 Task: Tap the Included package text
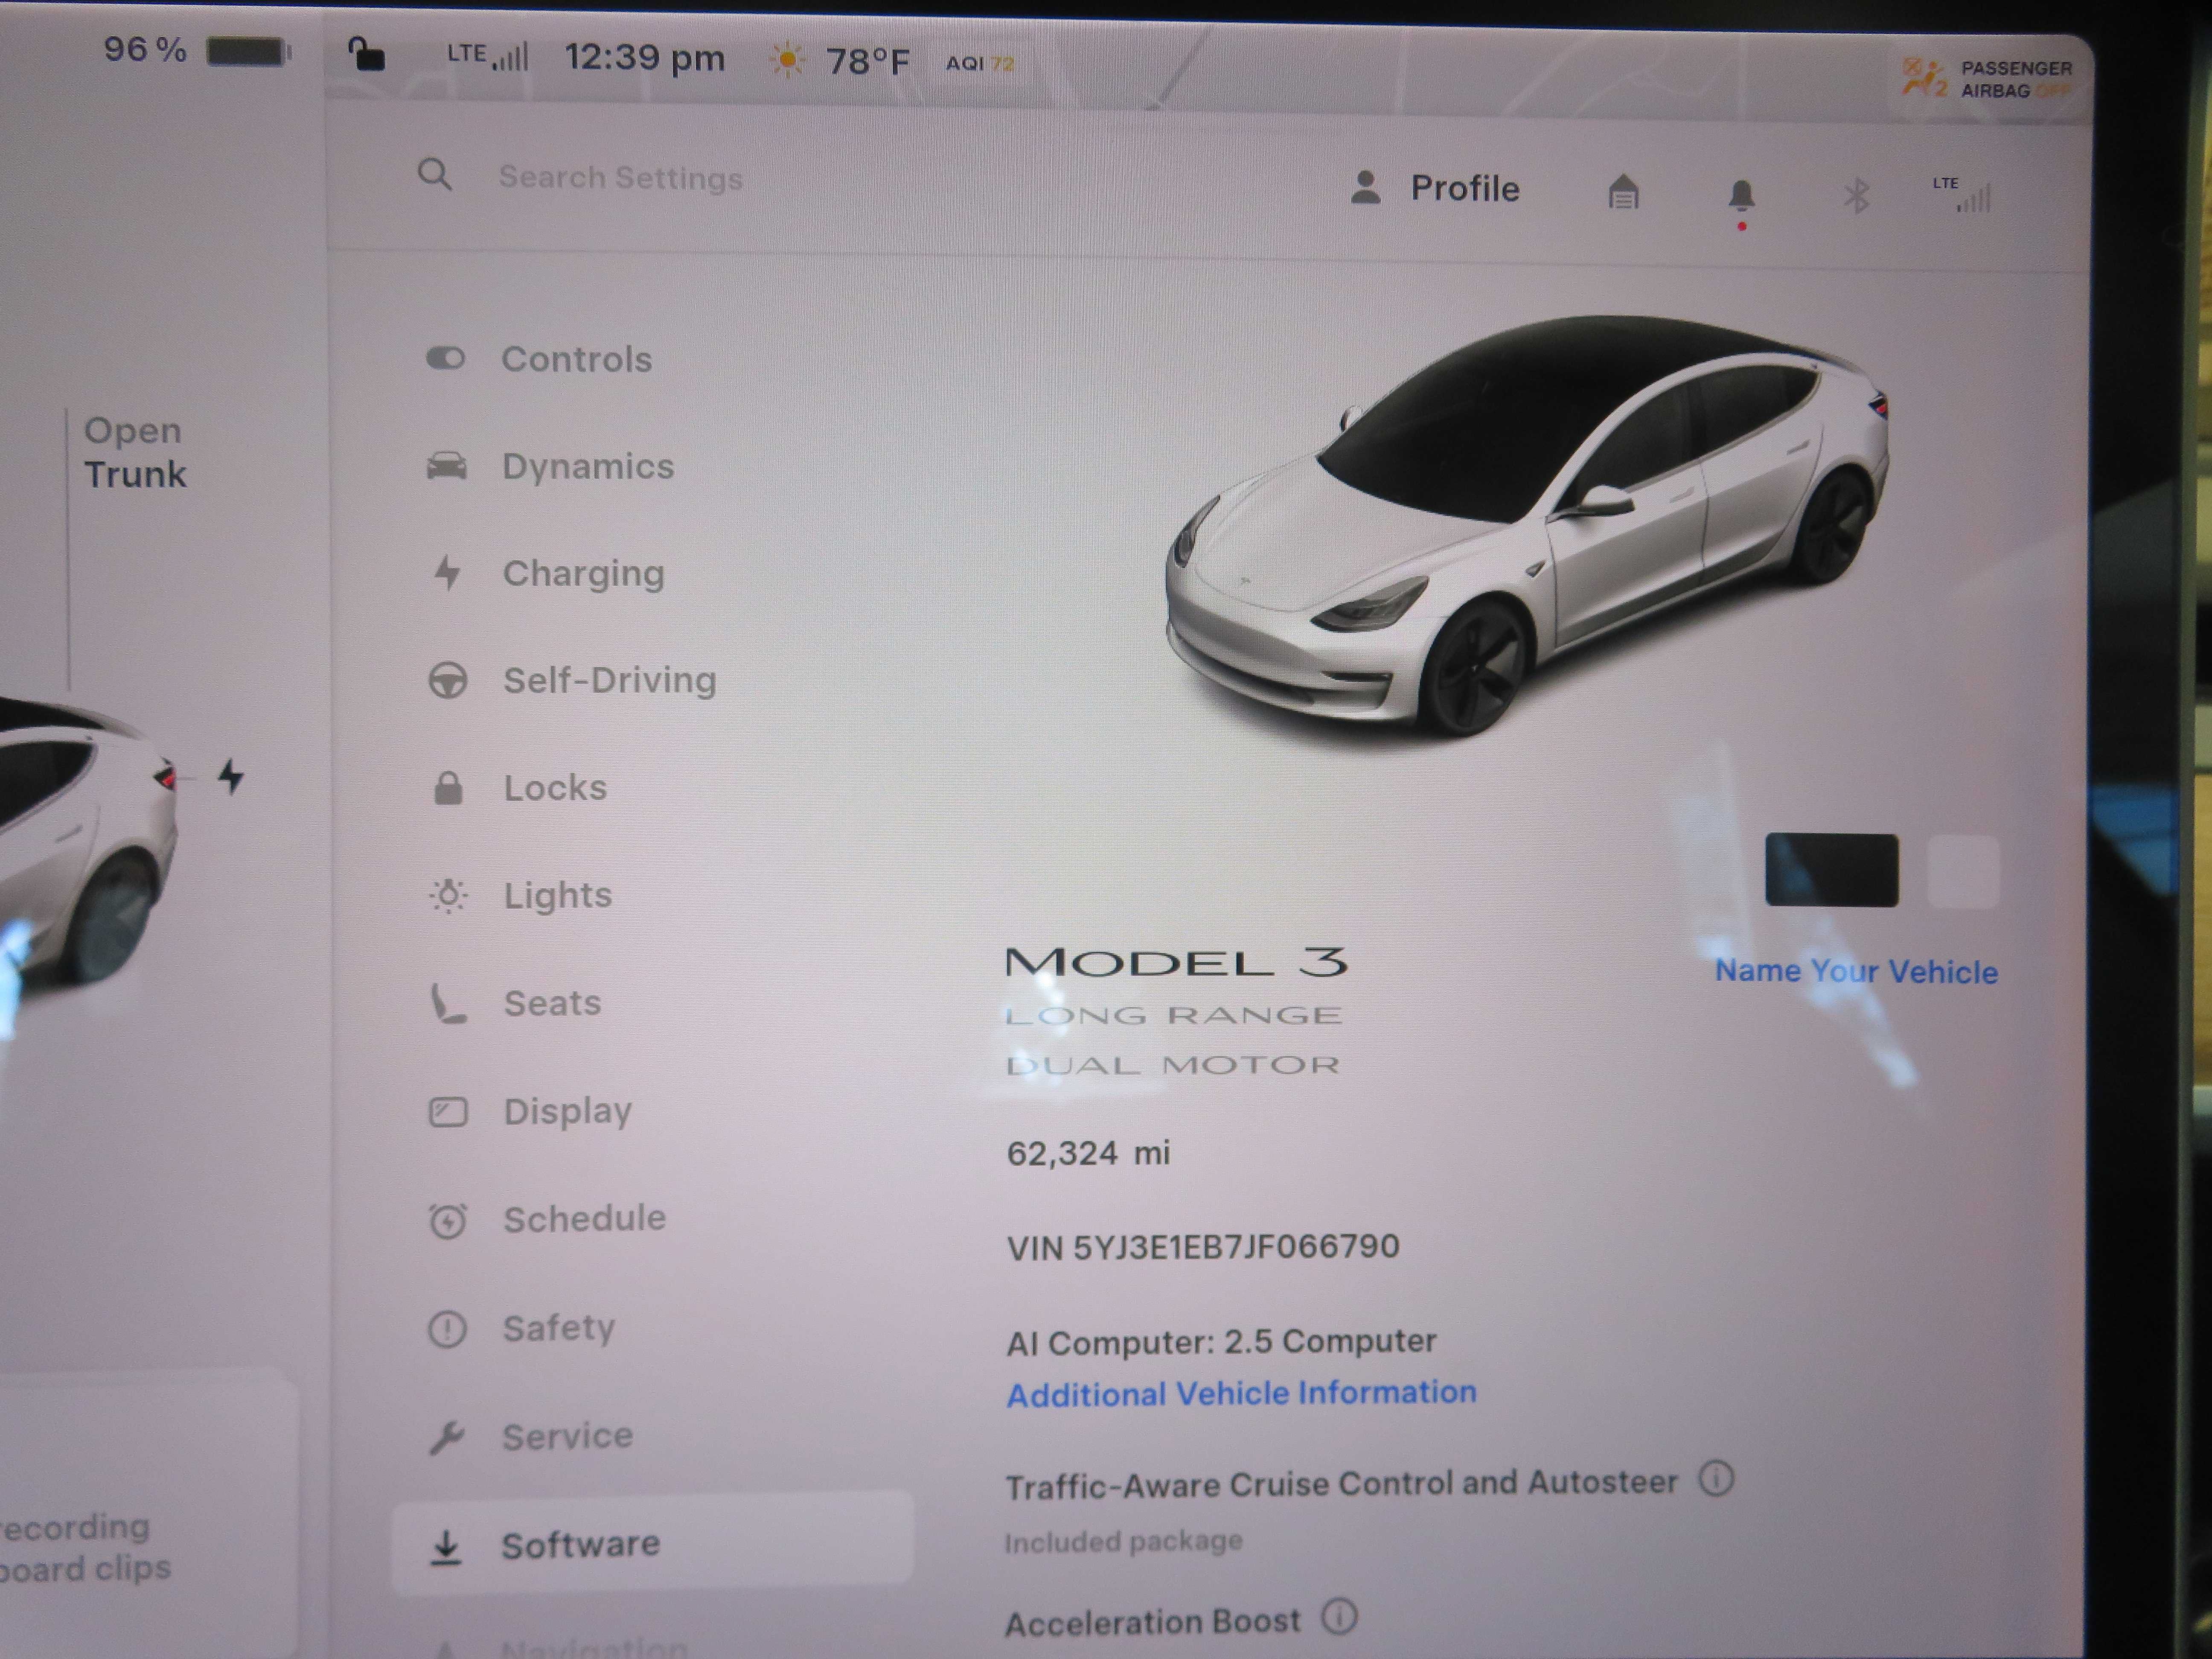[x=1123, y=1542]
